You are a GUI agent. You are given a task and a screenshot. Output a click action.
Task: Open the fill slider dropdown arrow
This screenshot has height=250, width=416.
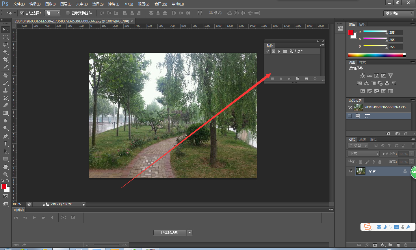[412, 162]
